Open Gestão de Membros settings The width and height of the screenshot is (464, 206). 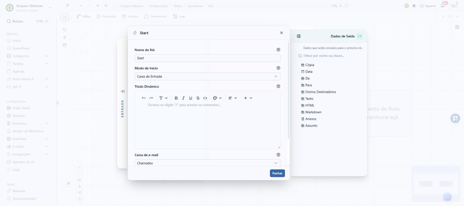tap(28, 131)
